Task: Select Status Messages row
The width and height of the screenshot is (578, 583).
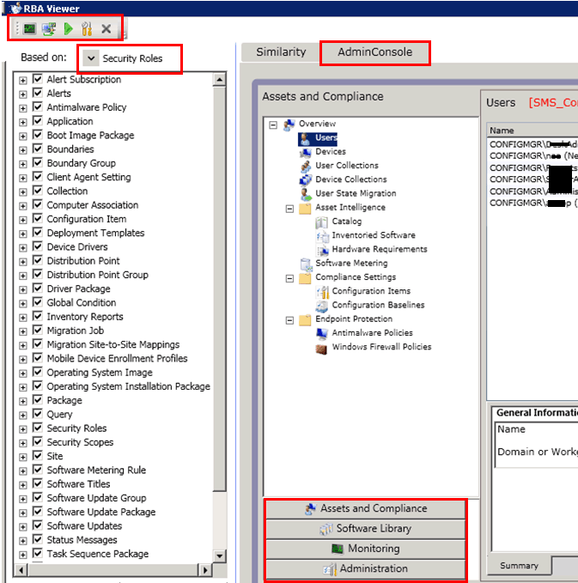Action: [x=82, y=540]
